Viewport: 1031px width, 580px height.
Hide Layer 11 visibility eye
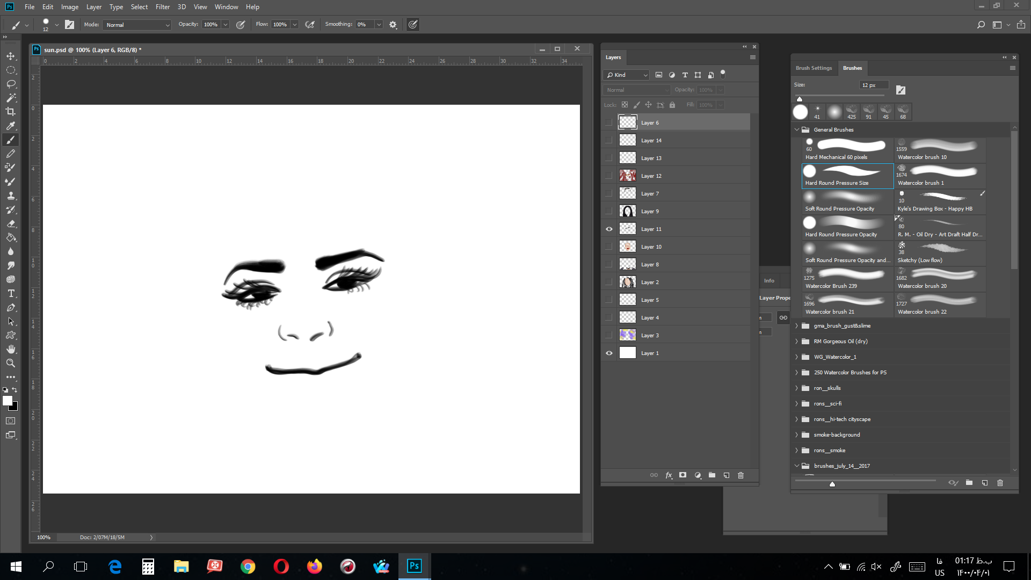[x=609, y=229]
